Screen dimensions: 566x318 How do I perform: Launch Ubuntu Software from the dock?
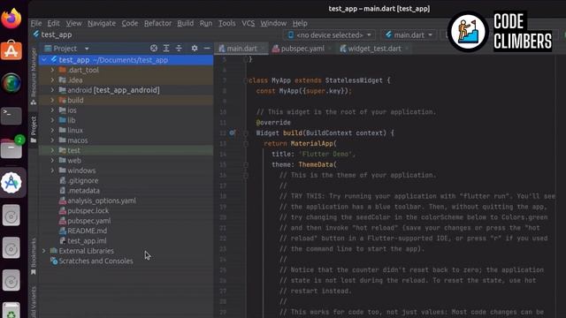click(x=11, y=50)
